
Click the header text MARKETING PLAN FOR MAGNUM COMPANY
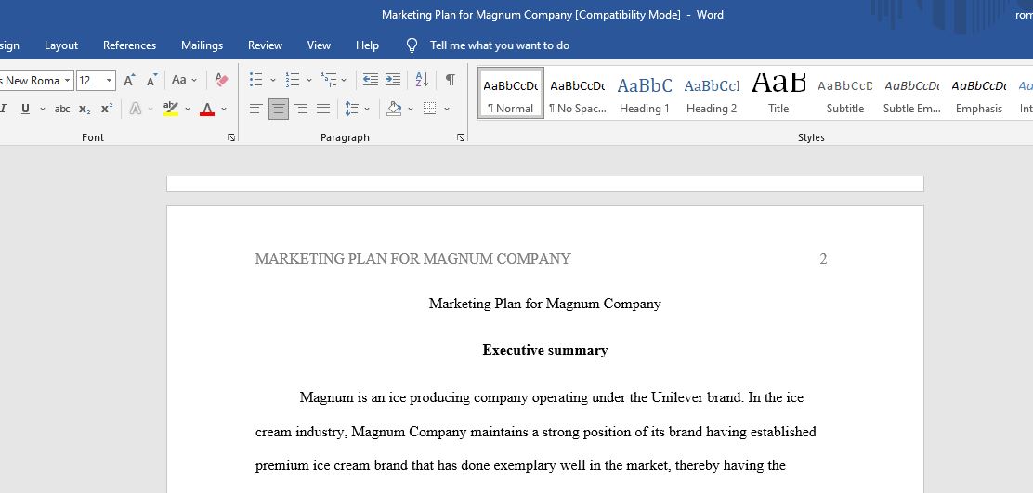[413, 259]
